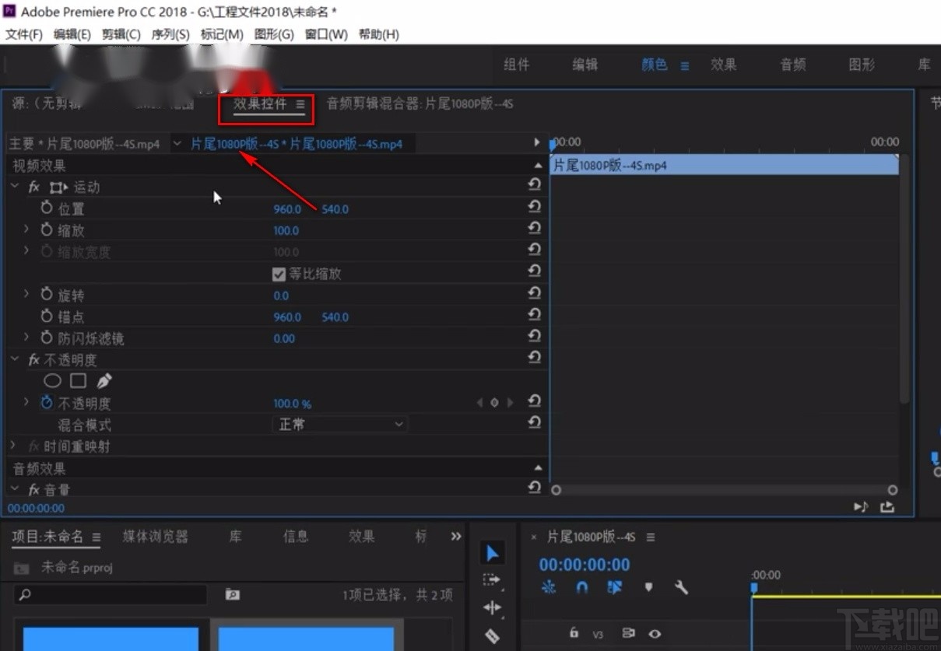941x651 pixels.
Task: Open 序列(S) menu
Action: [x=170, y=34]
